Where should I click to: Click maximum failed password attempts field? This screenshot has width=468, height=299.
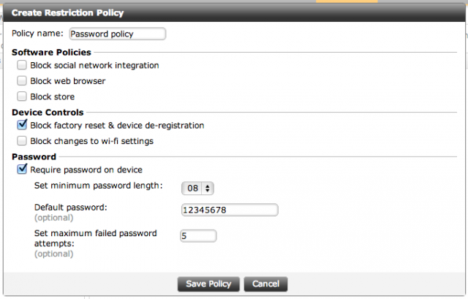198,235
